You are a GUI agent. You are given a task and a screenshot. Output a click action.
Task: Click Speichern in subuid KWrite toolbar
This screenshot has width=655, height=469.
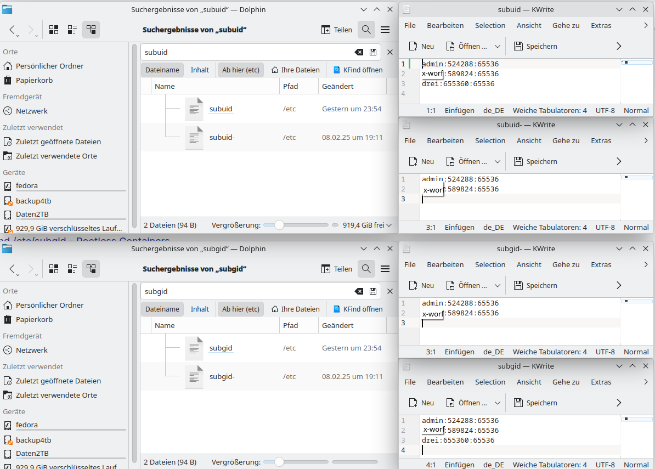[x=535, y=47]
